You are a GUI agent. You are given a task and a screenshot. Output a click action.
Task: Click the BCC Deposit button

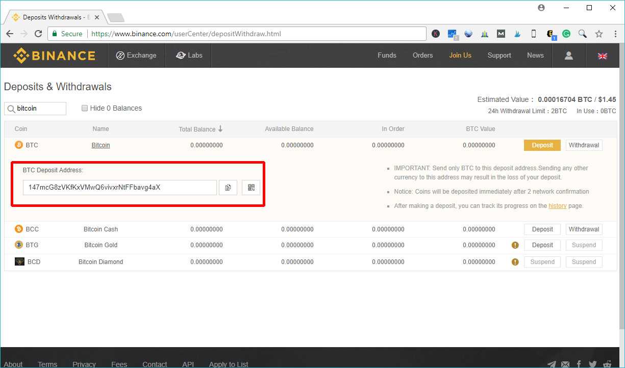click(542, 229)
